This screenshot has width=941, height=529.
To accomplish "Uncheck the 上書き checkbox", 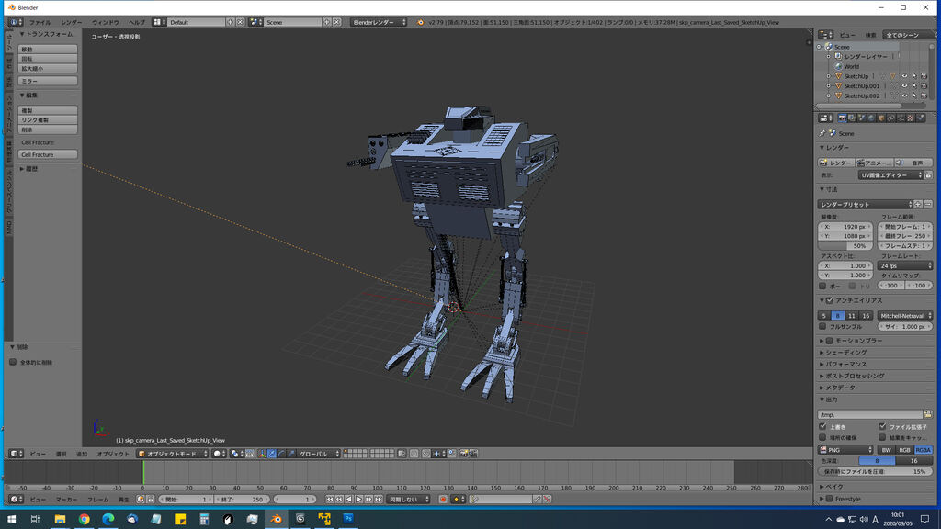I will pos(823,426).
